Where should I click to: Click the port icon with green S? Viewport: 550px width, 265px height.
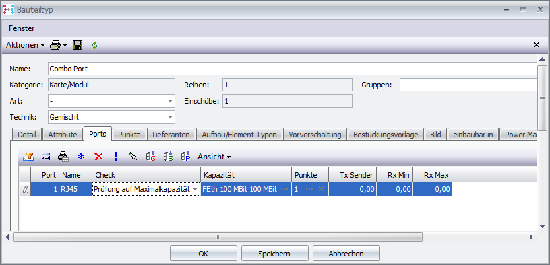(168, 157)
